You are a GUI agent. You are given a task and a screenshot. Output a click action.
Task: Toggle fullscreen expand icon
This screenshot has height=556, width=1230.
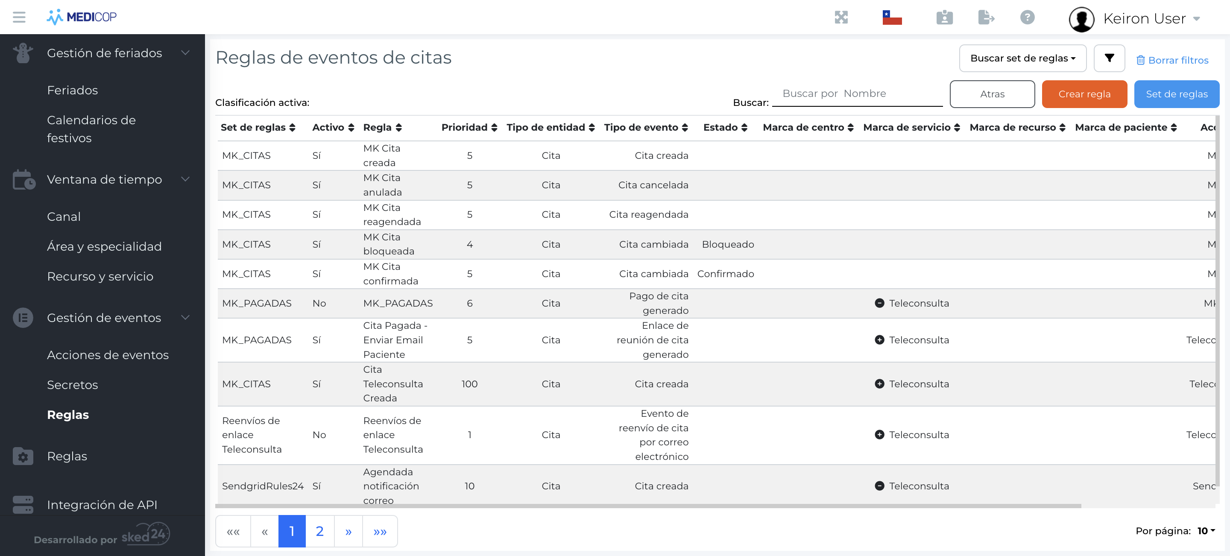pos(841,17)
